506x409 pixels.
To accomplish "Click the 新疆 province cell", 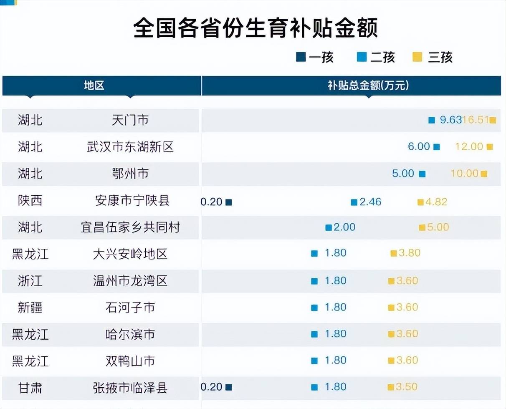I will (x=30, y=308).
